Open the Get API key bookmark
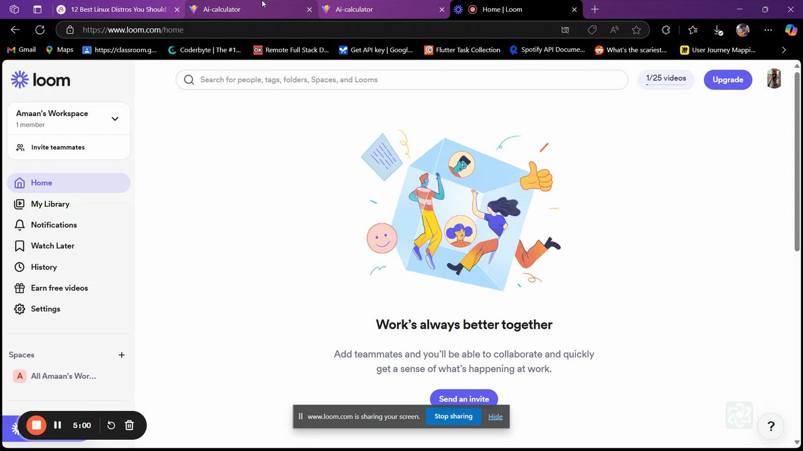The width and height of the screenshot is (803, 451). tap(376, 49)
